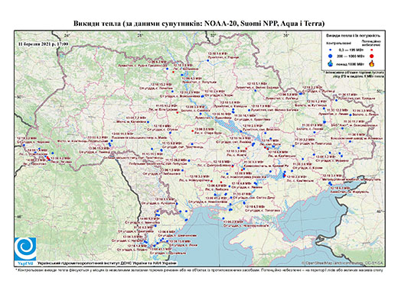Image resolution: width=398 pixels, height=281 pixels.
Task: Click the blue heat marker near Mariupol
Action: pos(330,183)
